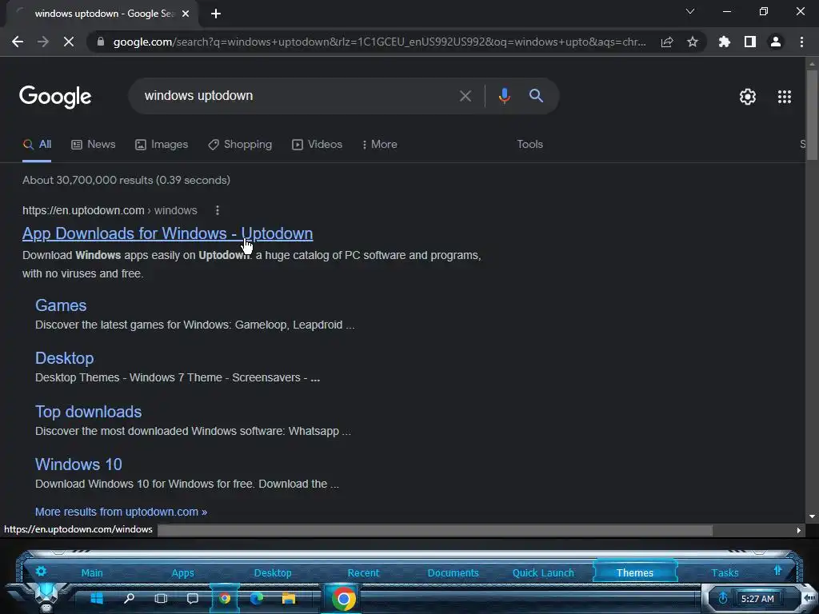
Task: Select the Apps dock tab
Action: pyautogui.click(x=183, y=572)
